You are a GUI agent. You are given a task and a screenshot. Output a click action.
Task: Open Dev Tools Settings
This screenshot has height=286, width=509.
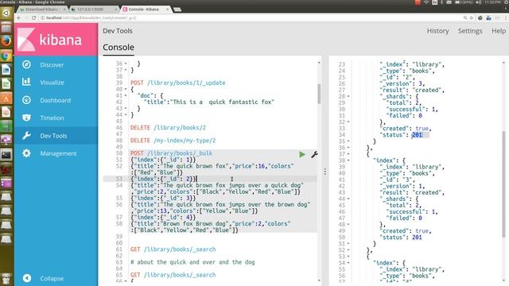click(x=470, y=31)
